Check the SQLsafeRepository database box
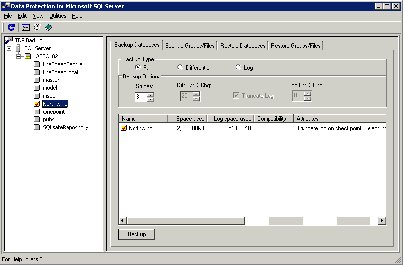Image resolution: width=404 pixels, height=265 pixels. point(37,127)
